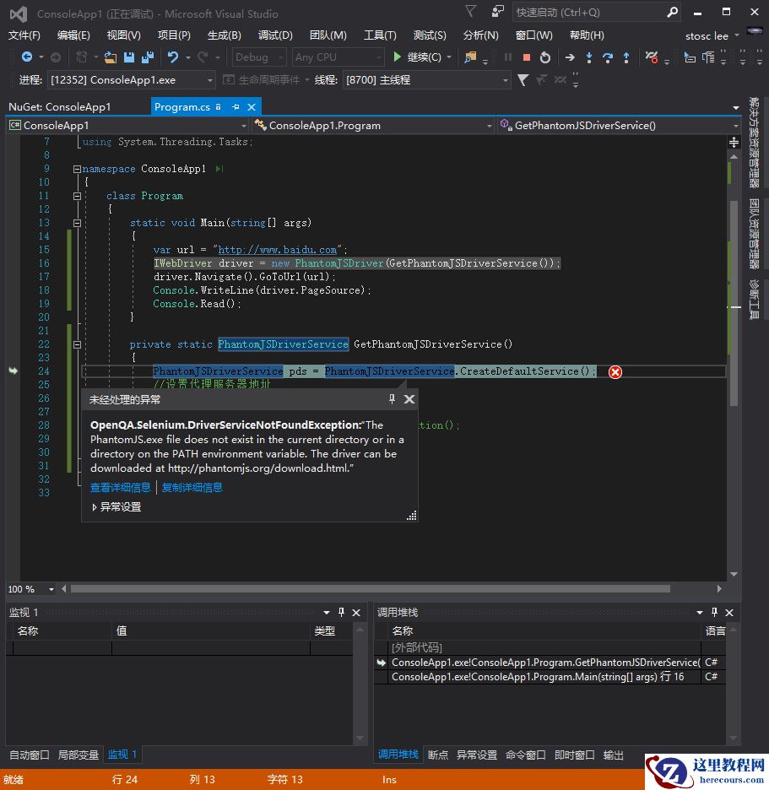The width and height of the screenshot is (769, 790).
Task: Toggle pin on the exception popup
Action: click(x=392, y=399)
